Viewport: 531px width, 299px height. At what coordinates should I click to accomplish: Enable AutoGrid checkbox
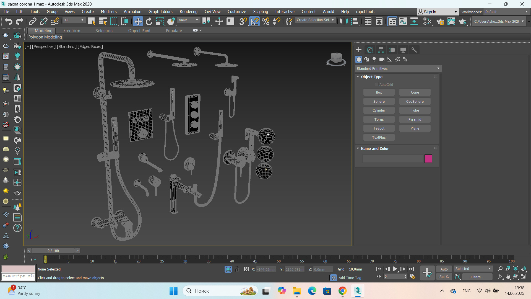377,84
